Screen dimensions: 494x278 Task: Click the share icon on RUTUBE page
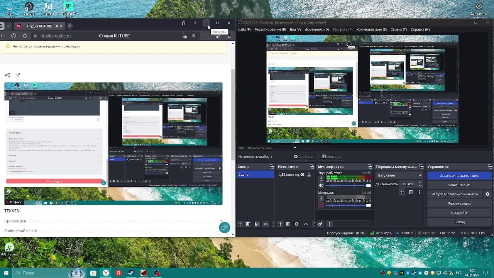7,75
